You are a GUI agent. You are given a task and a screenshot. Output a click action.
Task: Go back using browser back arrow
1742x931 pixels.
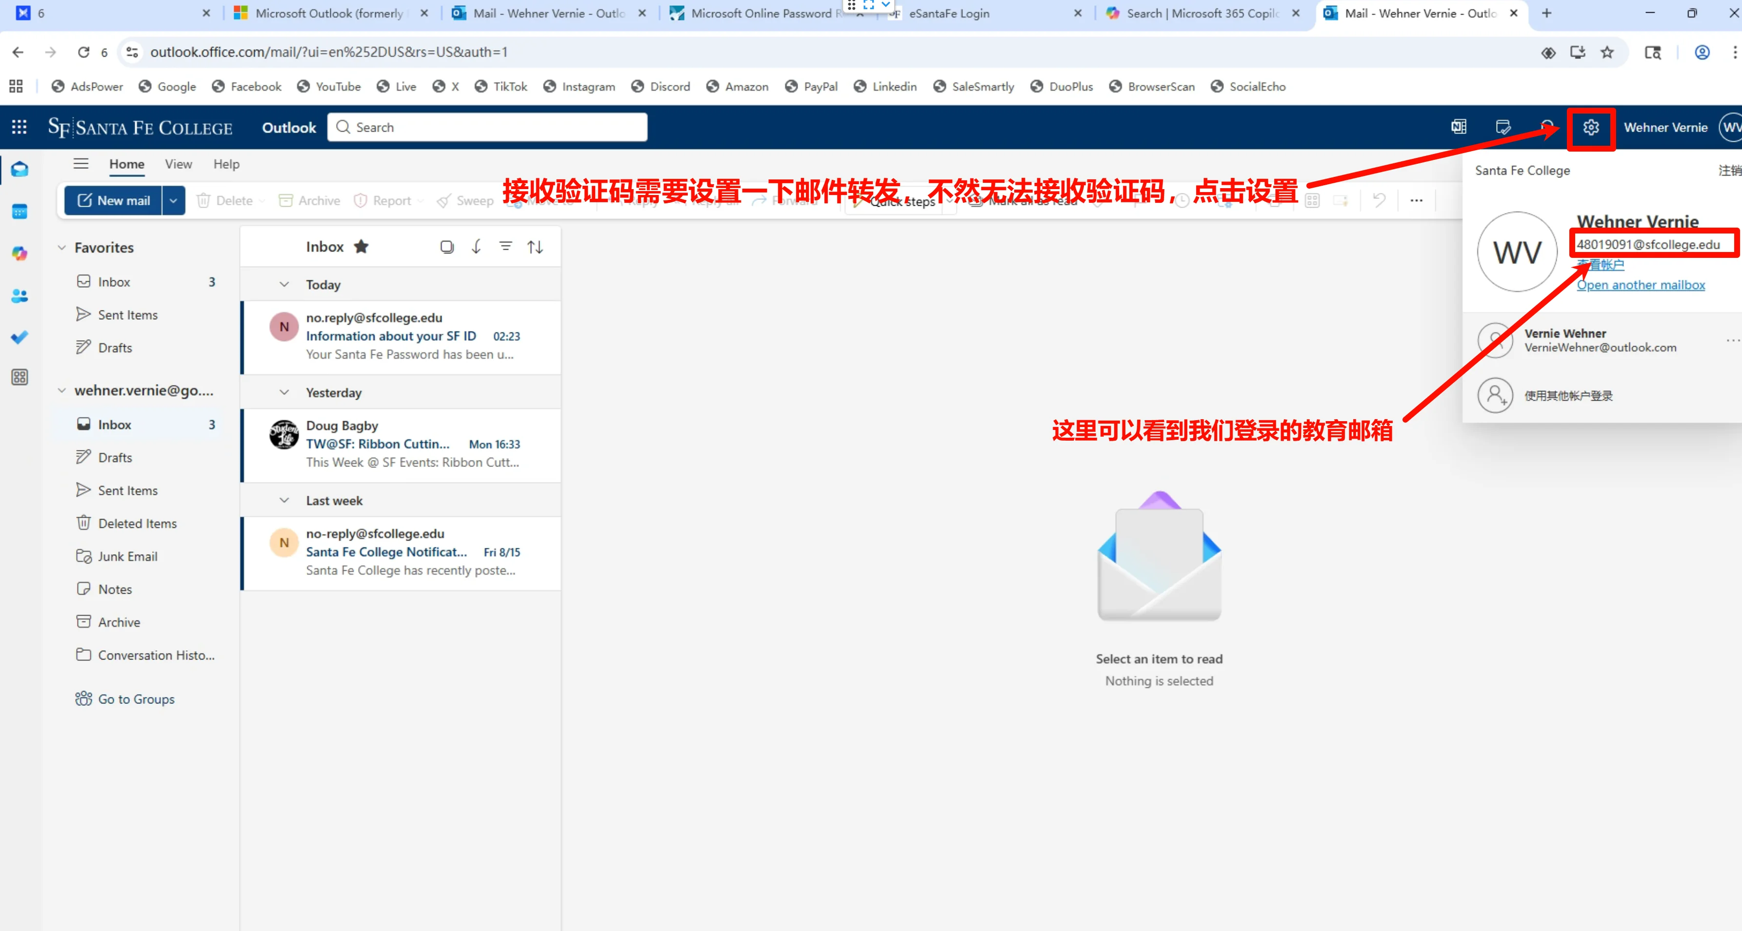tap(18, 52)
